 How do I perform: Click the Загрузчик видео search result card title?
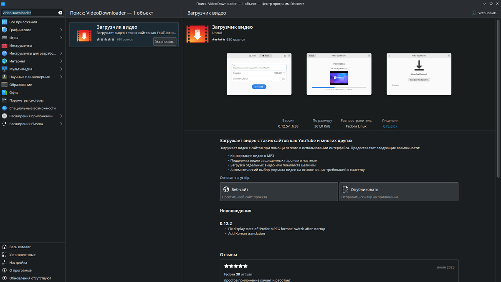tap(117, 27)
